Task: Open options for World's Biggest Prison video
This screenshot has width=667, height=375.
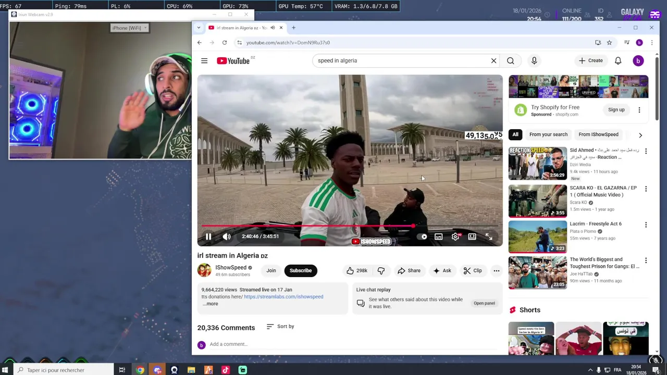Action: coord(646,260)
